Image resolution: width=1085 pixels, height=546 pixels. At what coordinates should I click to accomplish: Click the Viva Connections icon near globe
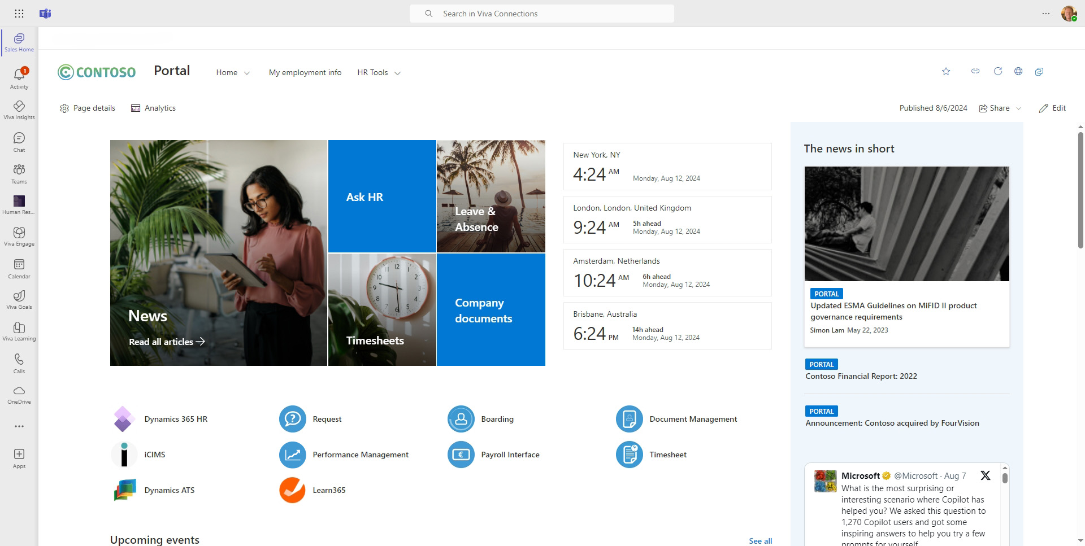(x=1039, y=71)
